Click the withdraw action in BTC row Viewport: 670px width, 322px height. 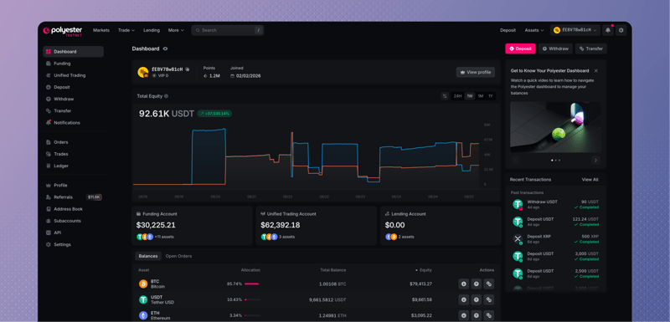point(477,284)
